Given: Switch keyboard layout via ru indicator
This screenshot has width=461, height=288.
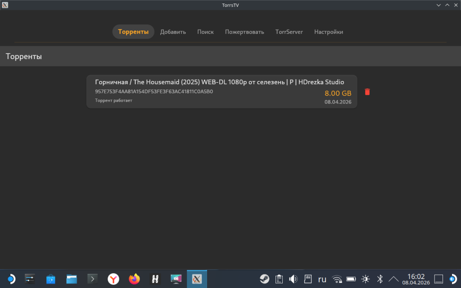Looking at the screenshot, I should click(x=322, y=279).
